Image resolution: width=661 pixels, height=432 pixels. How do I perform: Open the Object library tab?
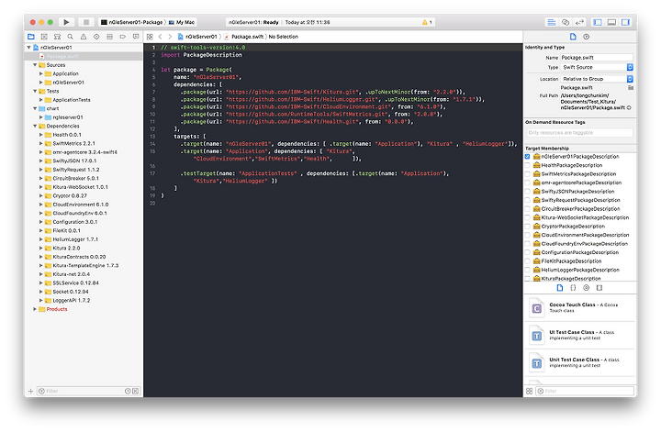tap(586, 288)
